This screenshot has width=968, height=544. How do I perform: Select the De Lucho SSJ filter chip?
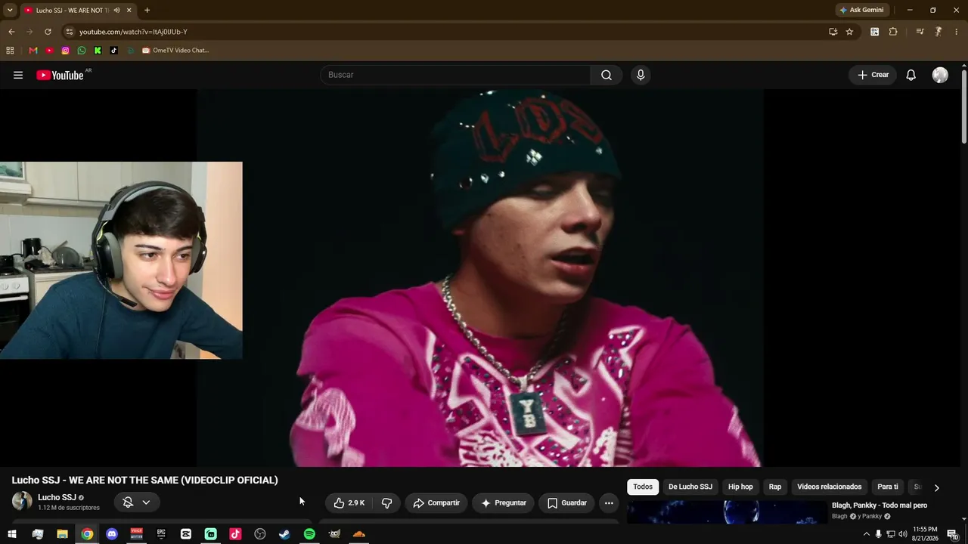(x=690, y=487)
